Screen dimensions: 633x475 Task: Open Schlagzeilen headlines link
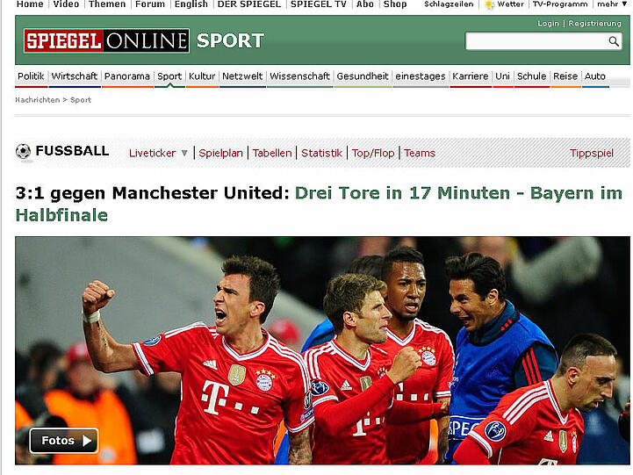pos(449,4)
